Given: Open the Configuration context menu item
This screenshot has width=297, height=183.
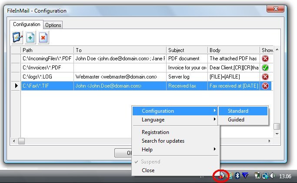Looking at the screenshot, I should [x=175, y=111].
